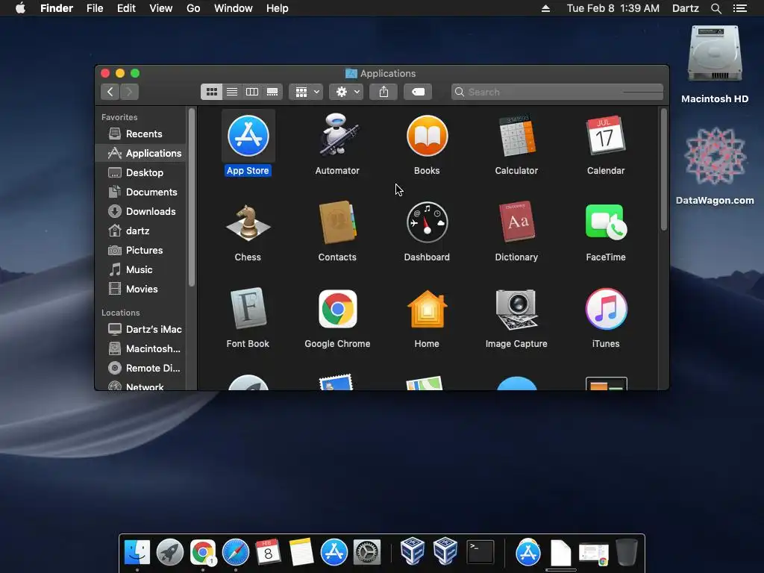Viewport: 764px width, 573px height.
Task: Open System Preferences gear in the Dock
Action: (x=366, y=553)
